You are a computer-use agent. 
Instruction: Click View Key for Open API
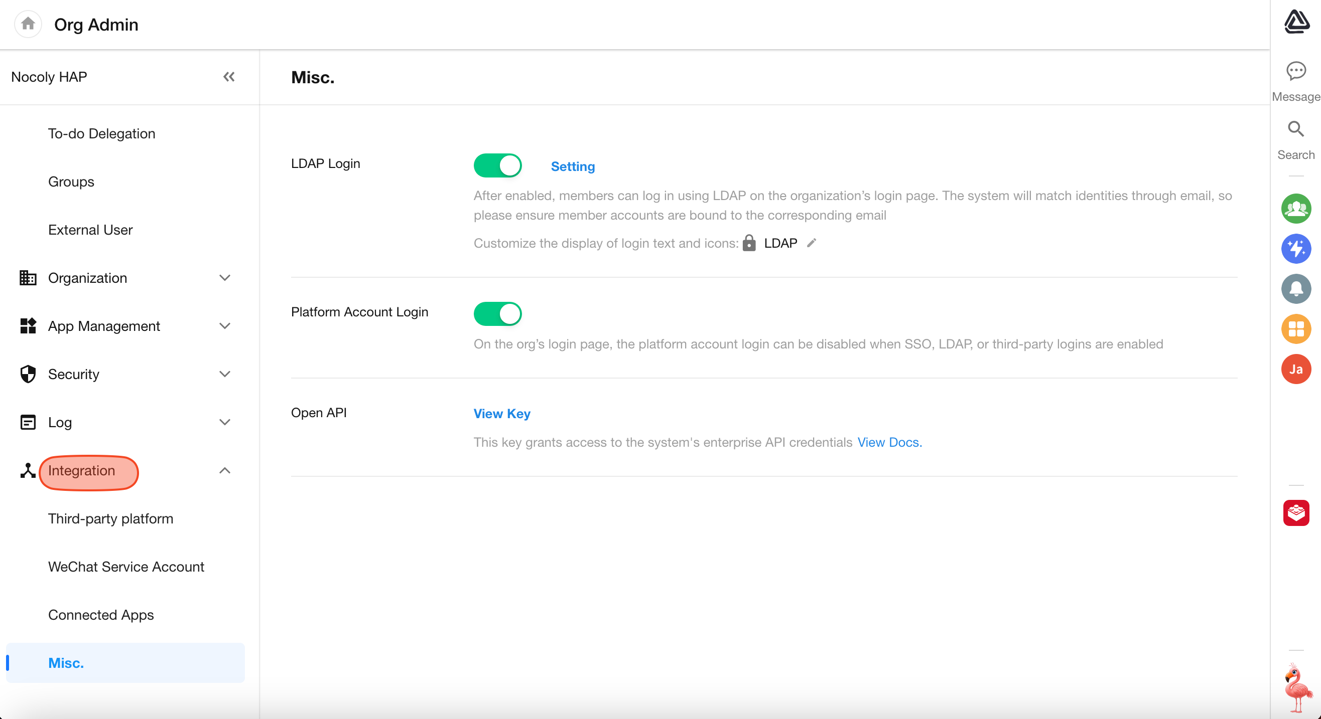(x=501, y=414)
